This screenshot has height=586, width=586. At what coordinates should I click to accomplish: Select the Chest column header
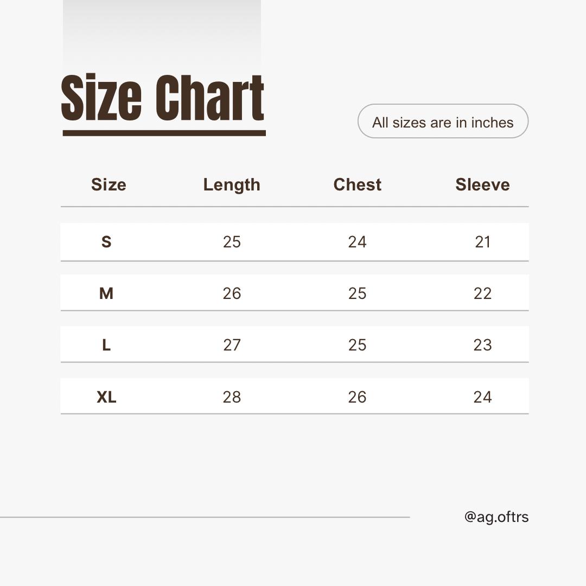tap(357, 184)
